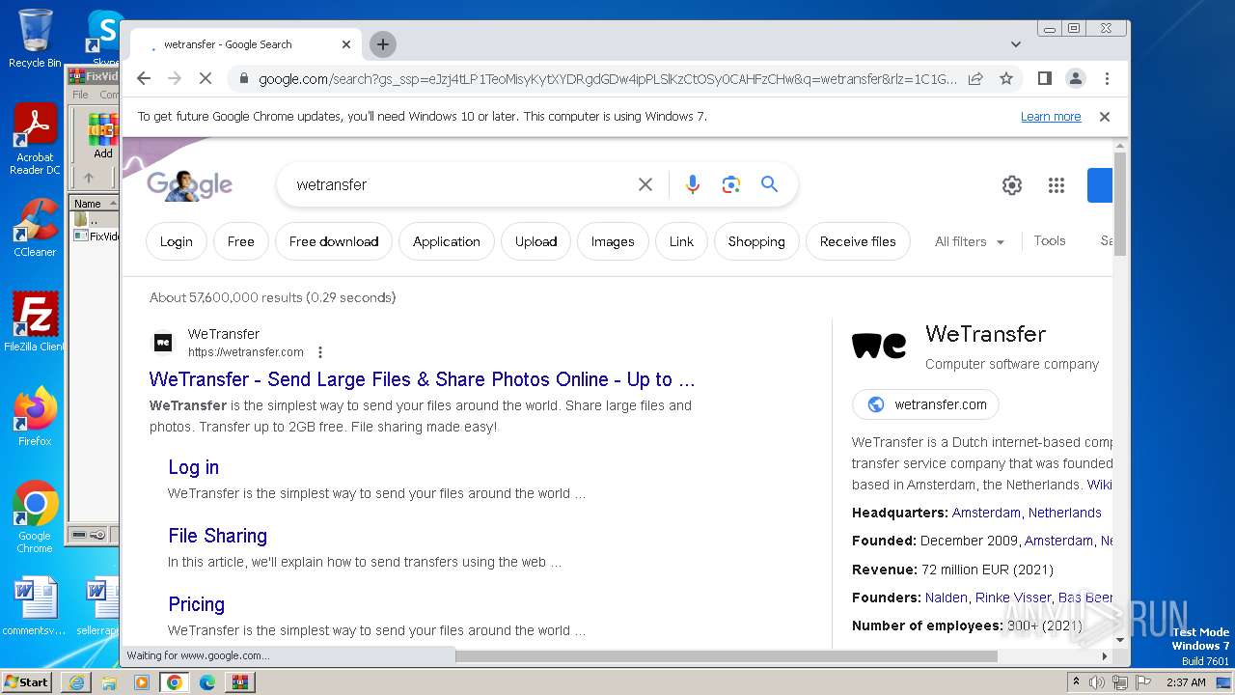Click the Google logo doodle
This screenshot has height=695, width=1235.
[x=189, y=184]
